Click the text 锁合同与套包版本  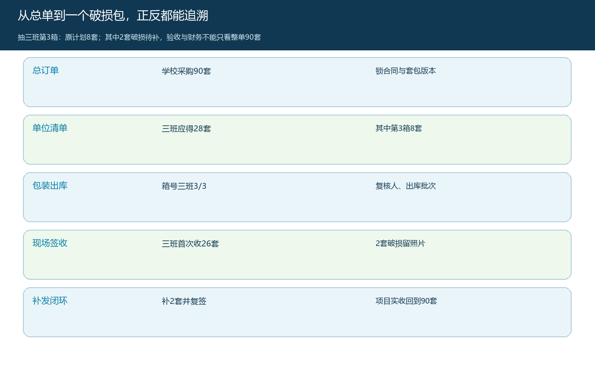406,71
